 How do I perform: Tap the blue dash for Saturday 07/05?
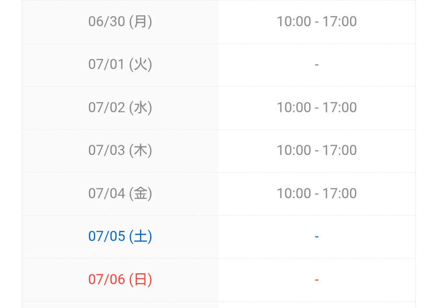point(316,237)
